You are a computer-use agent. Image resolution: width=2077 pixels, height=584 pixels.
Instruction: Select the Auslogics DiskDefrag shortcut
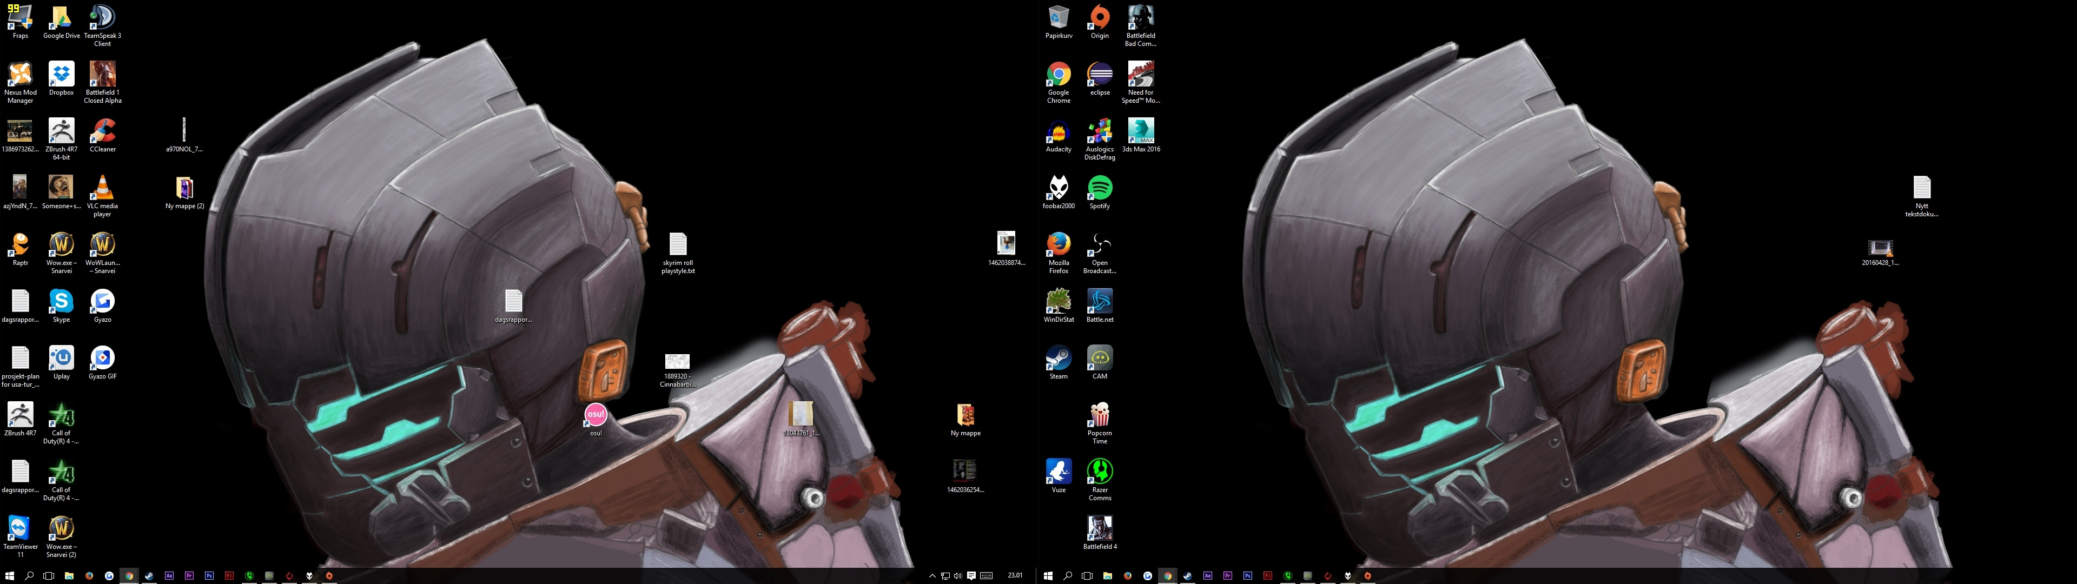pyautogui.click(x=1100, y=140)
